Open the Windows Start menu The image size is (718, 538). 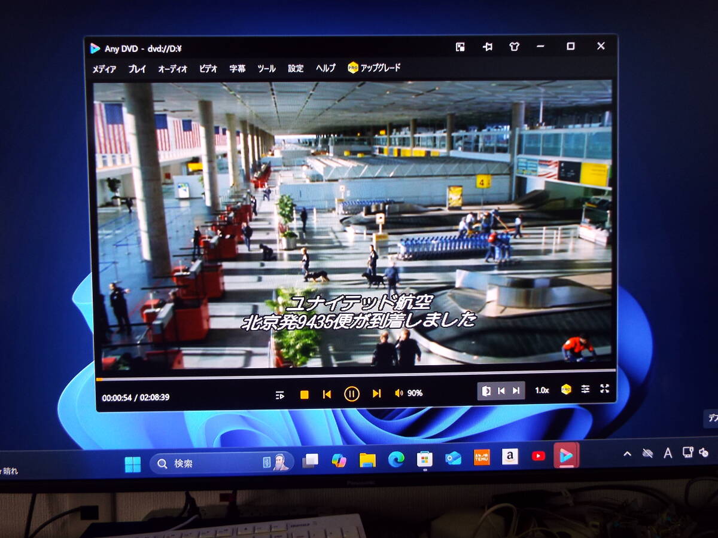(132, 464)
